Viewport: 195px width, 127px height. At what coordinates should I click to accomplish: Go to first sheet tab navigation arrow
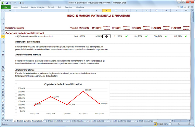[x=3, y=121]
